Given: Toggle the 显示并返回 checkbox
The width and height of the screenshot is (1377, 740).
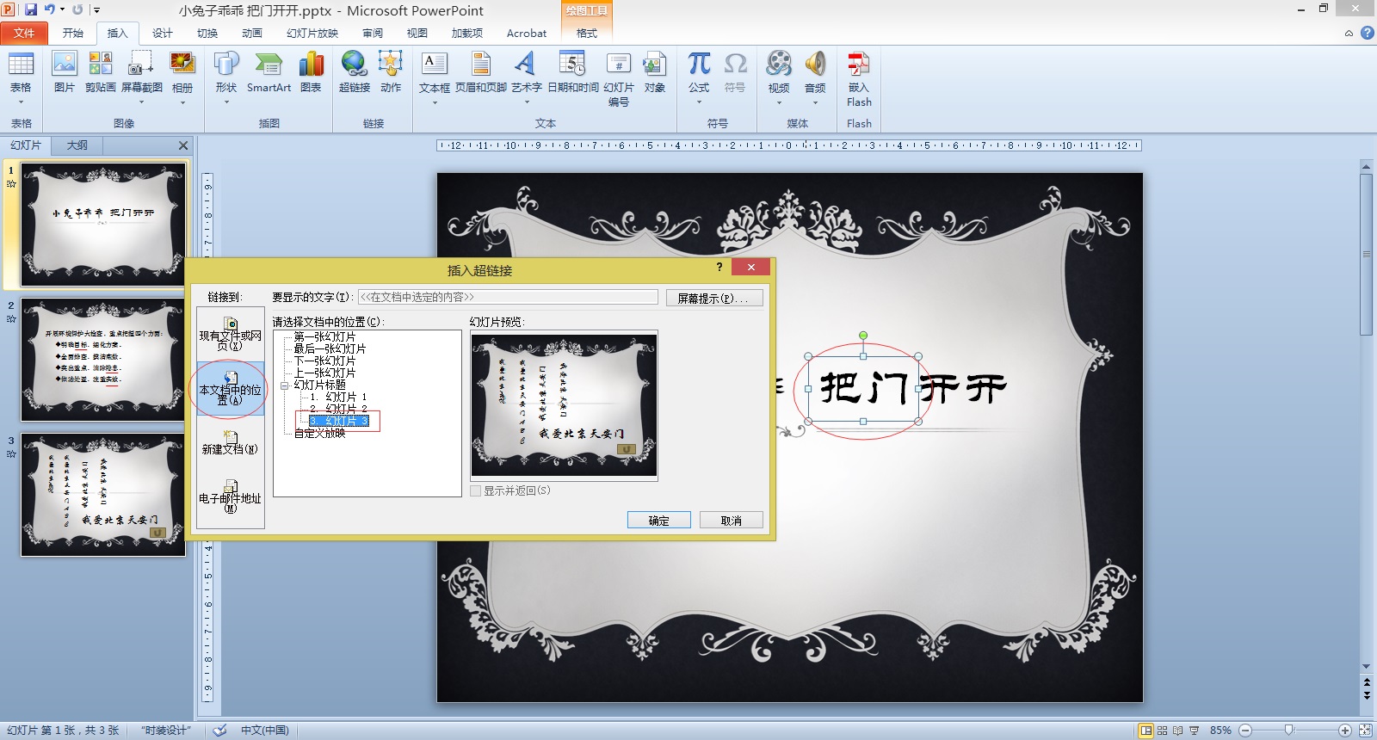Looking at the screenshot, I should click(x=476, y=490).
